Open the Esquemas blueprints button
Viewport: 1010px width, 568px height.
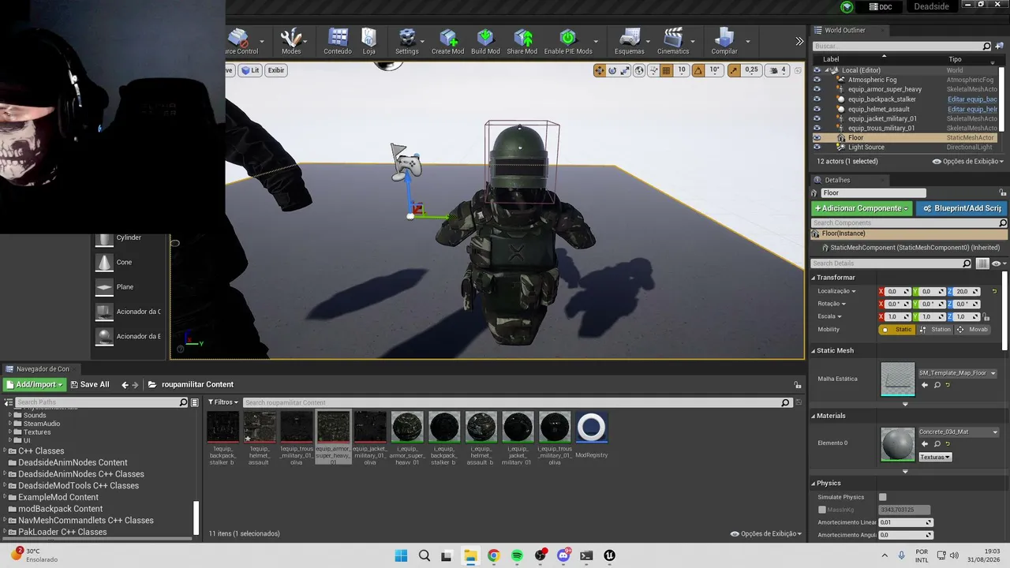(630, 41)
